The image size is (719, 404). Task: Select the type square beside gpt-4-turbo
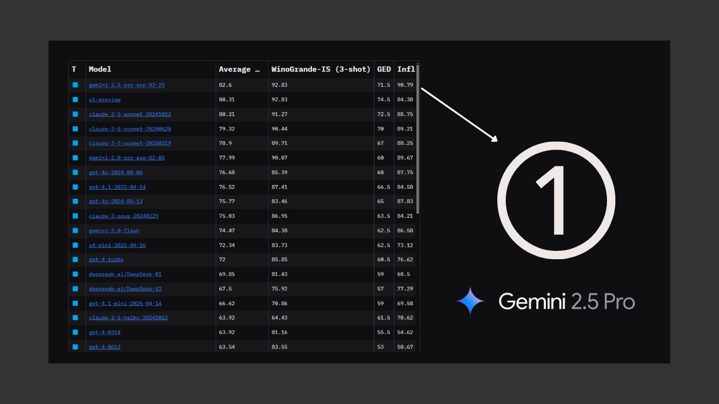[x=75, y=260]
